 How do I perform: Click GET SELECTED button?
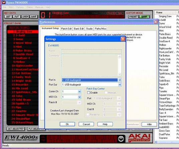[15, 129]
